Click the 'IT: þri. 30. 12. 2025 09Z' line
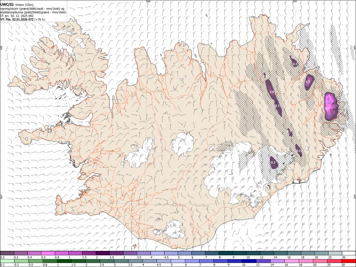Image resolution: width=356 pixels, height=267 pixels. 17,16
